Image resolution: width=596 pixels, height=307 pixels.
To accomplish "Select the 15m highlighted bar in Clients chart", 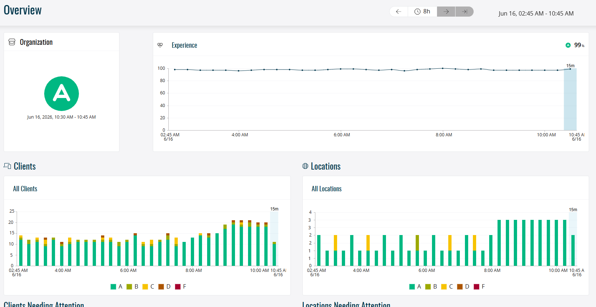I will pos(274,239).
